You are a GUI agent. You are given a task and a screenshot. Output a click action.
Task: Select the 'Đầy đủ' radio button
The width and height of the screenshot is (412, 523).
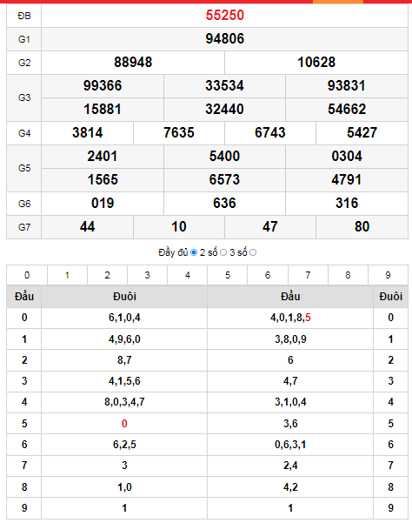(x=194, y=253)
